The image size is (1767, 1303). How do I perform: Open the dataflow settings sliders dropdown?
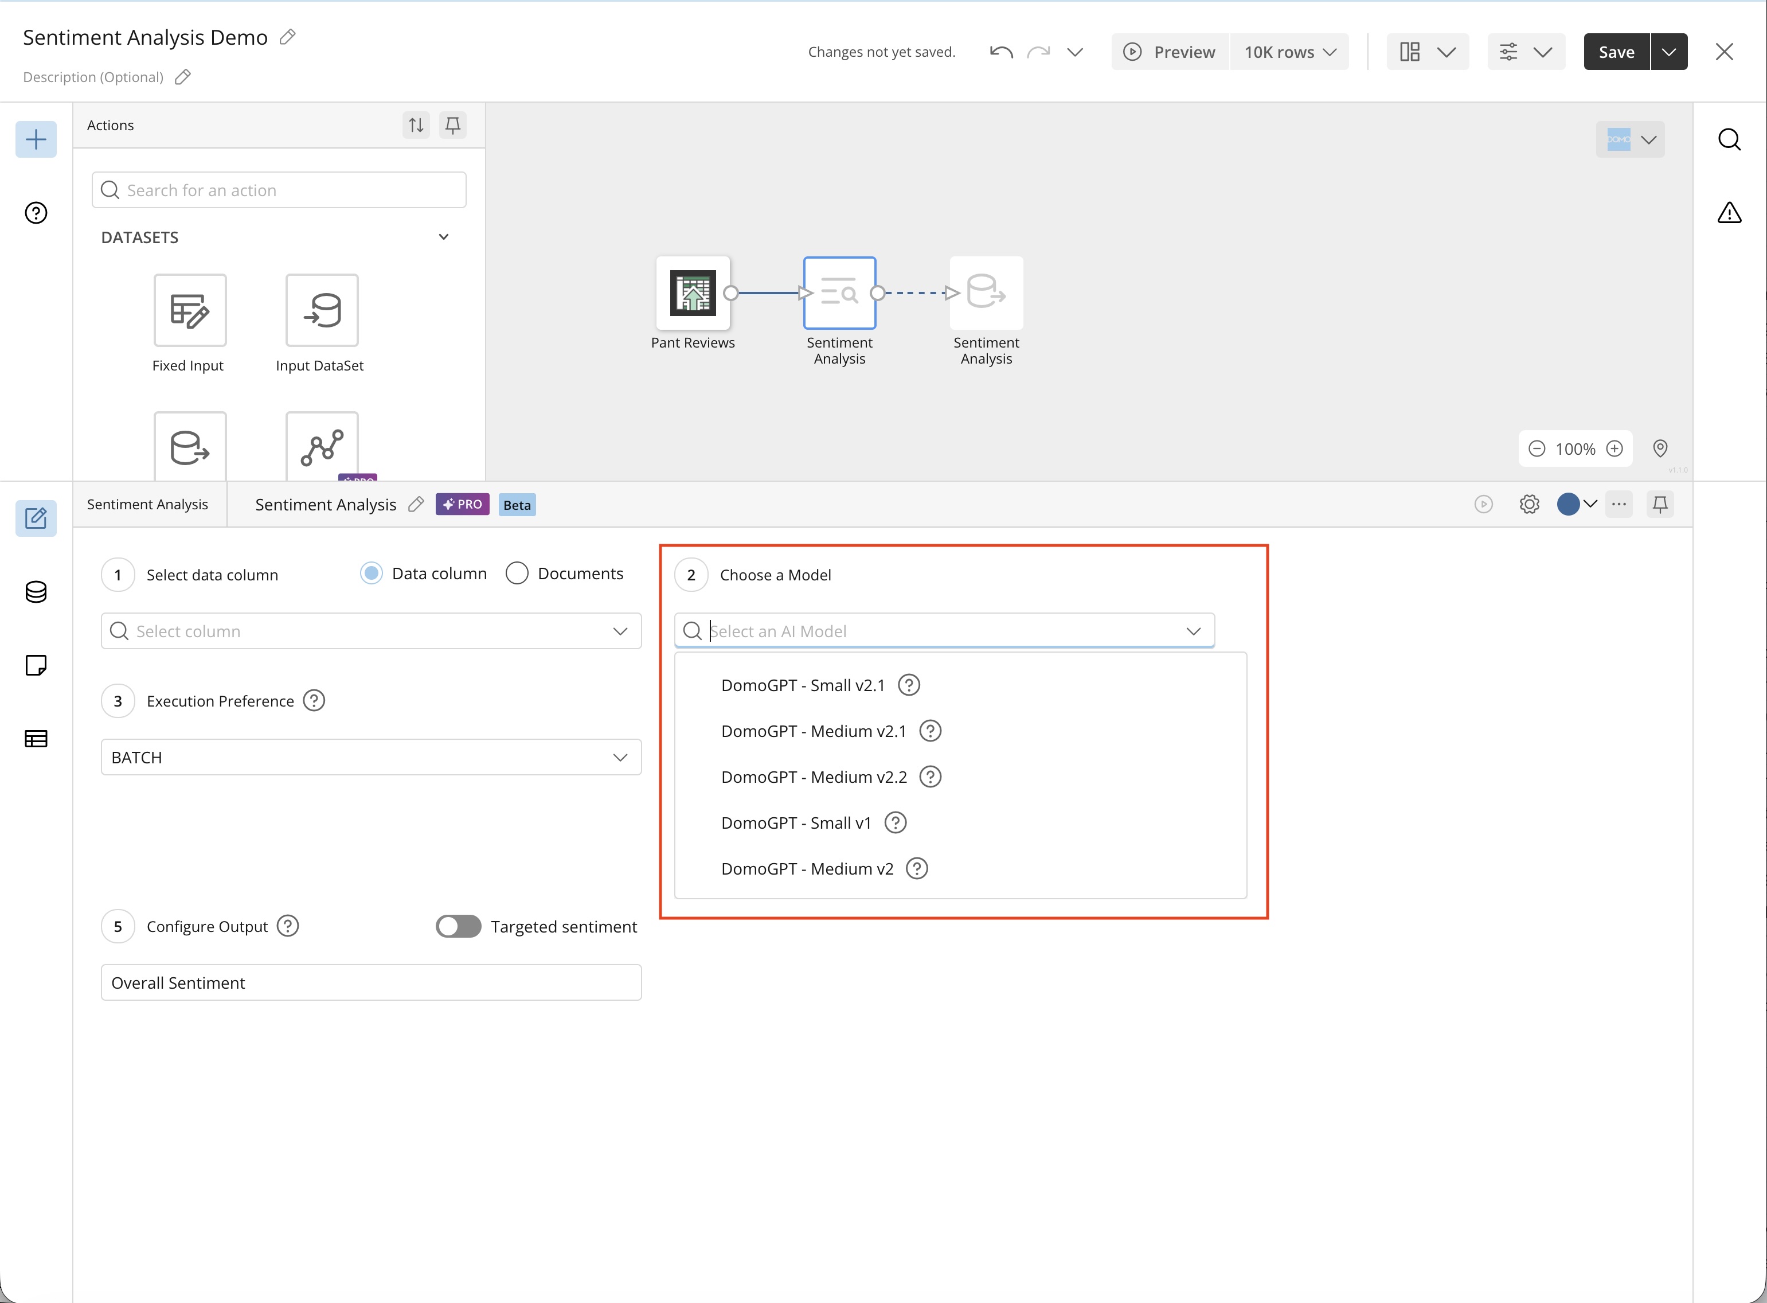[x=1526, y=52]
